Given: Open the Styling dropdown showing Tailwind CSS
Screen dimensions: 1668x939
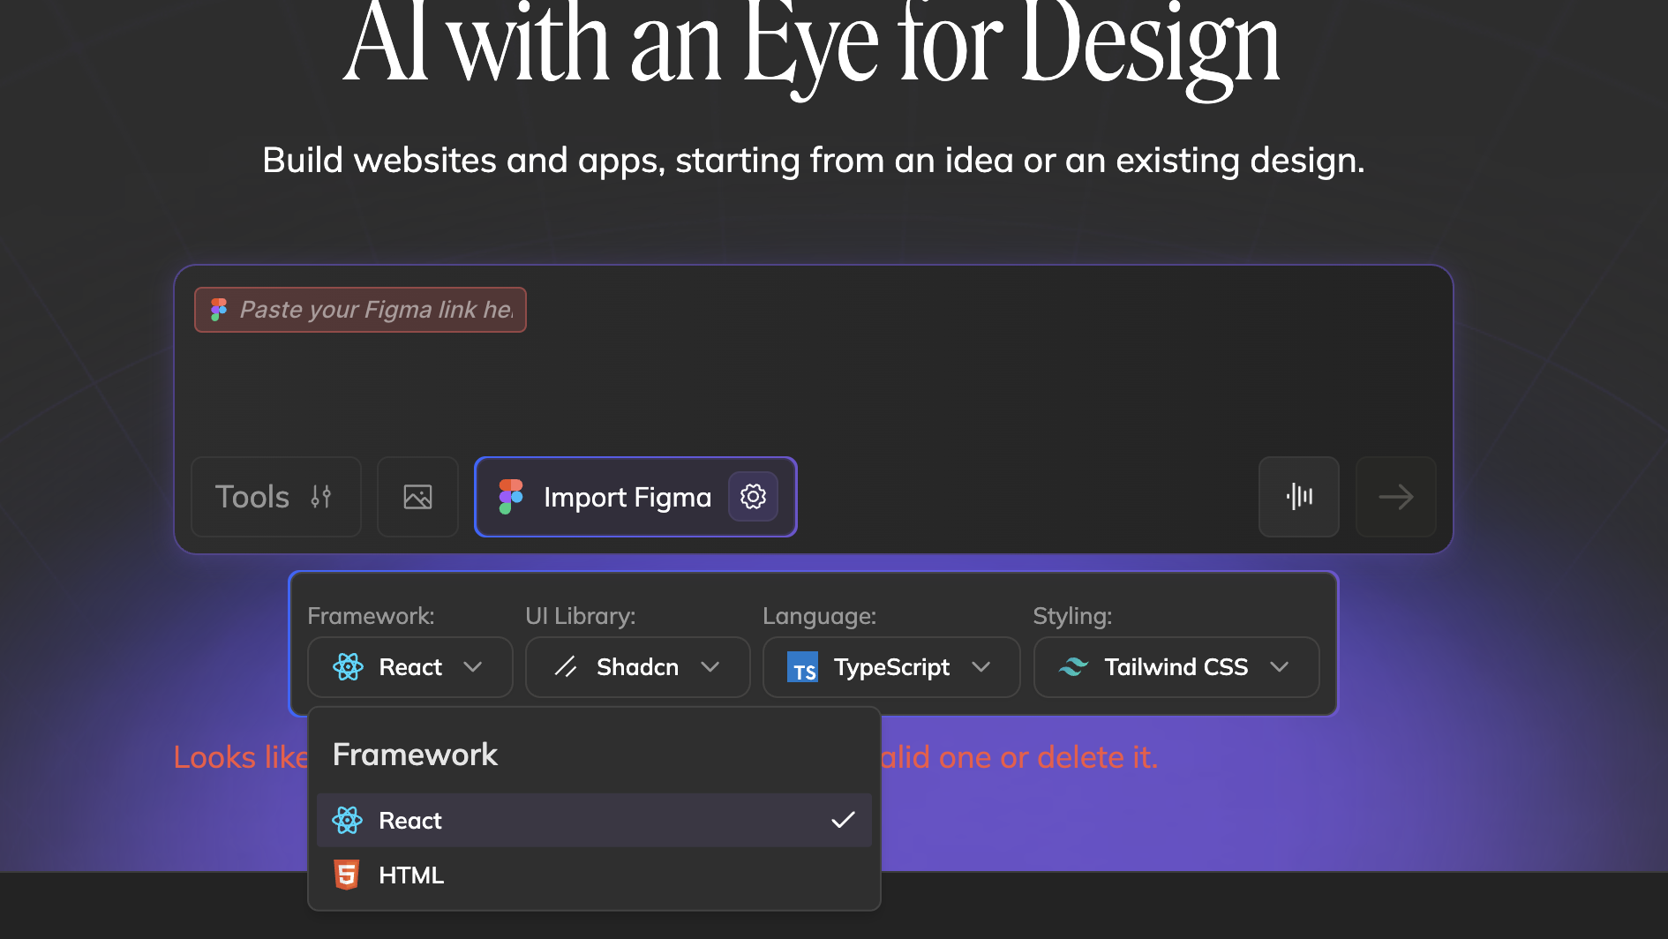Looking at the screenshot, I should [x=1176, y=667].
